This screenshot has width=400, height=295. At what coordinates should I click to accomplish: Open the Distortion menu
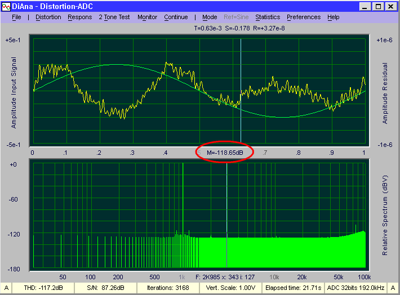pos(48,17)
